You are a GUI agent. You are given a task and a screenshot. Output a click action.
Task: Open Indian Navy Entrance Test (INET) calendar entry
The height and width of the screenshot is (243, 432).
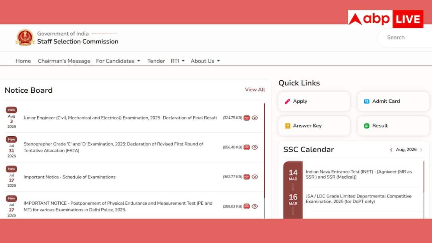359,174
